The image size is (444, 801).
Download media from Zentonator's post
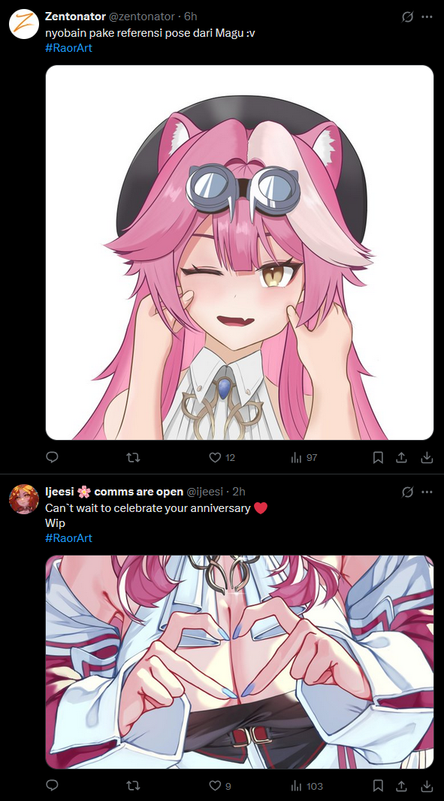426,457
